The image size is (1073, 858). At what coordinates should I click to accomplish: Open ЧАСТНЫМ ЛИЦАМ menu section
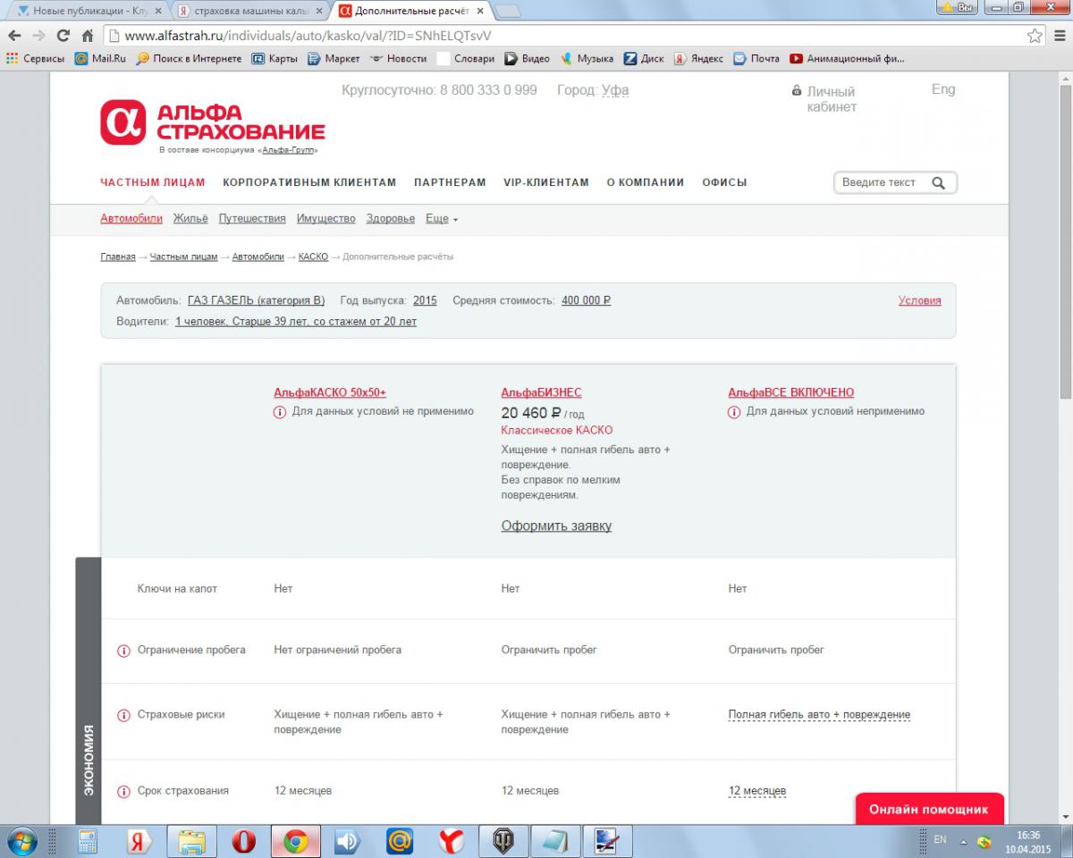point(153,182)
